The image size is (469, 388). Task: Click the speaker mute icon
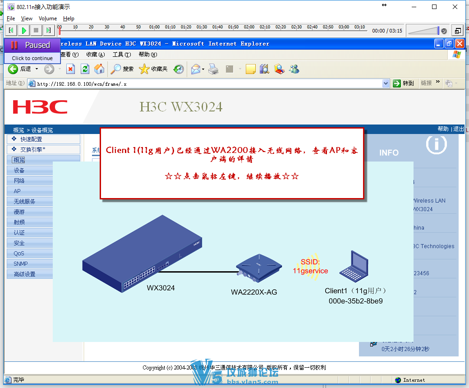[x=444, y=31]
